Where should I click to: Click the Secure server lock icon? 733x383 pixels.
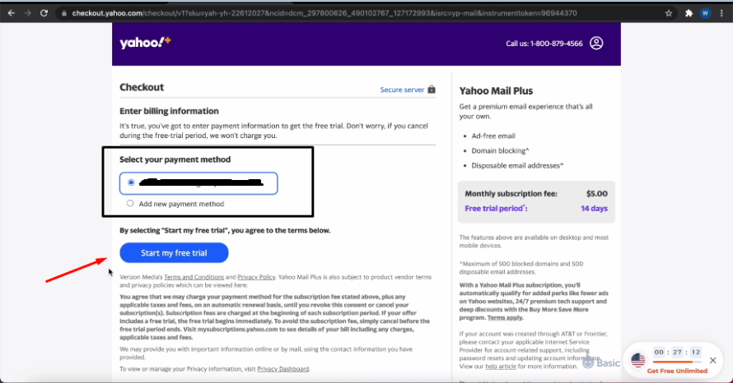432,89
